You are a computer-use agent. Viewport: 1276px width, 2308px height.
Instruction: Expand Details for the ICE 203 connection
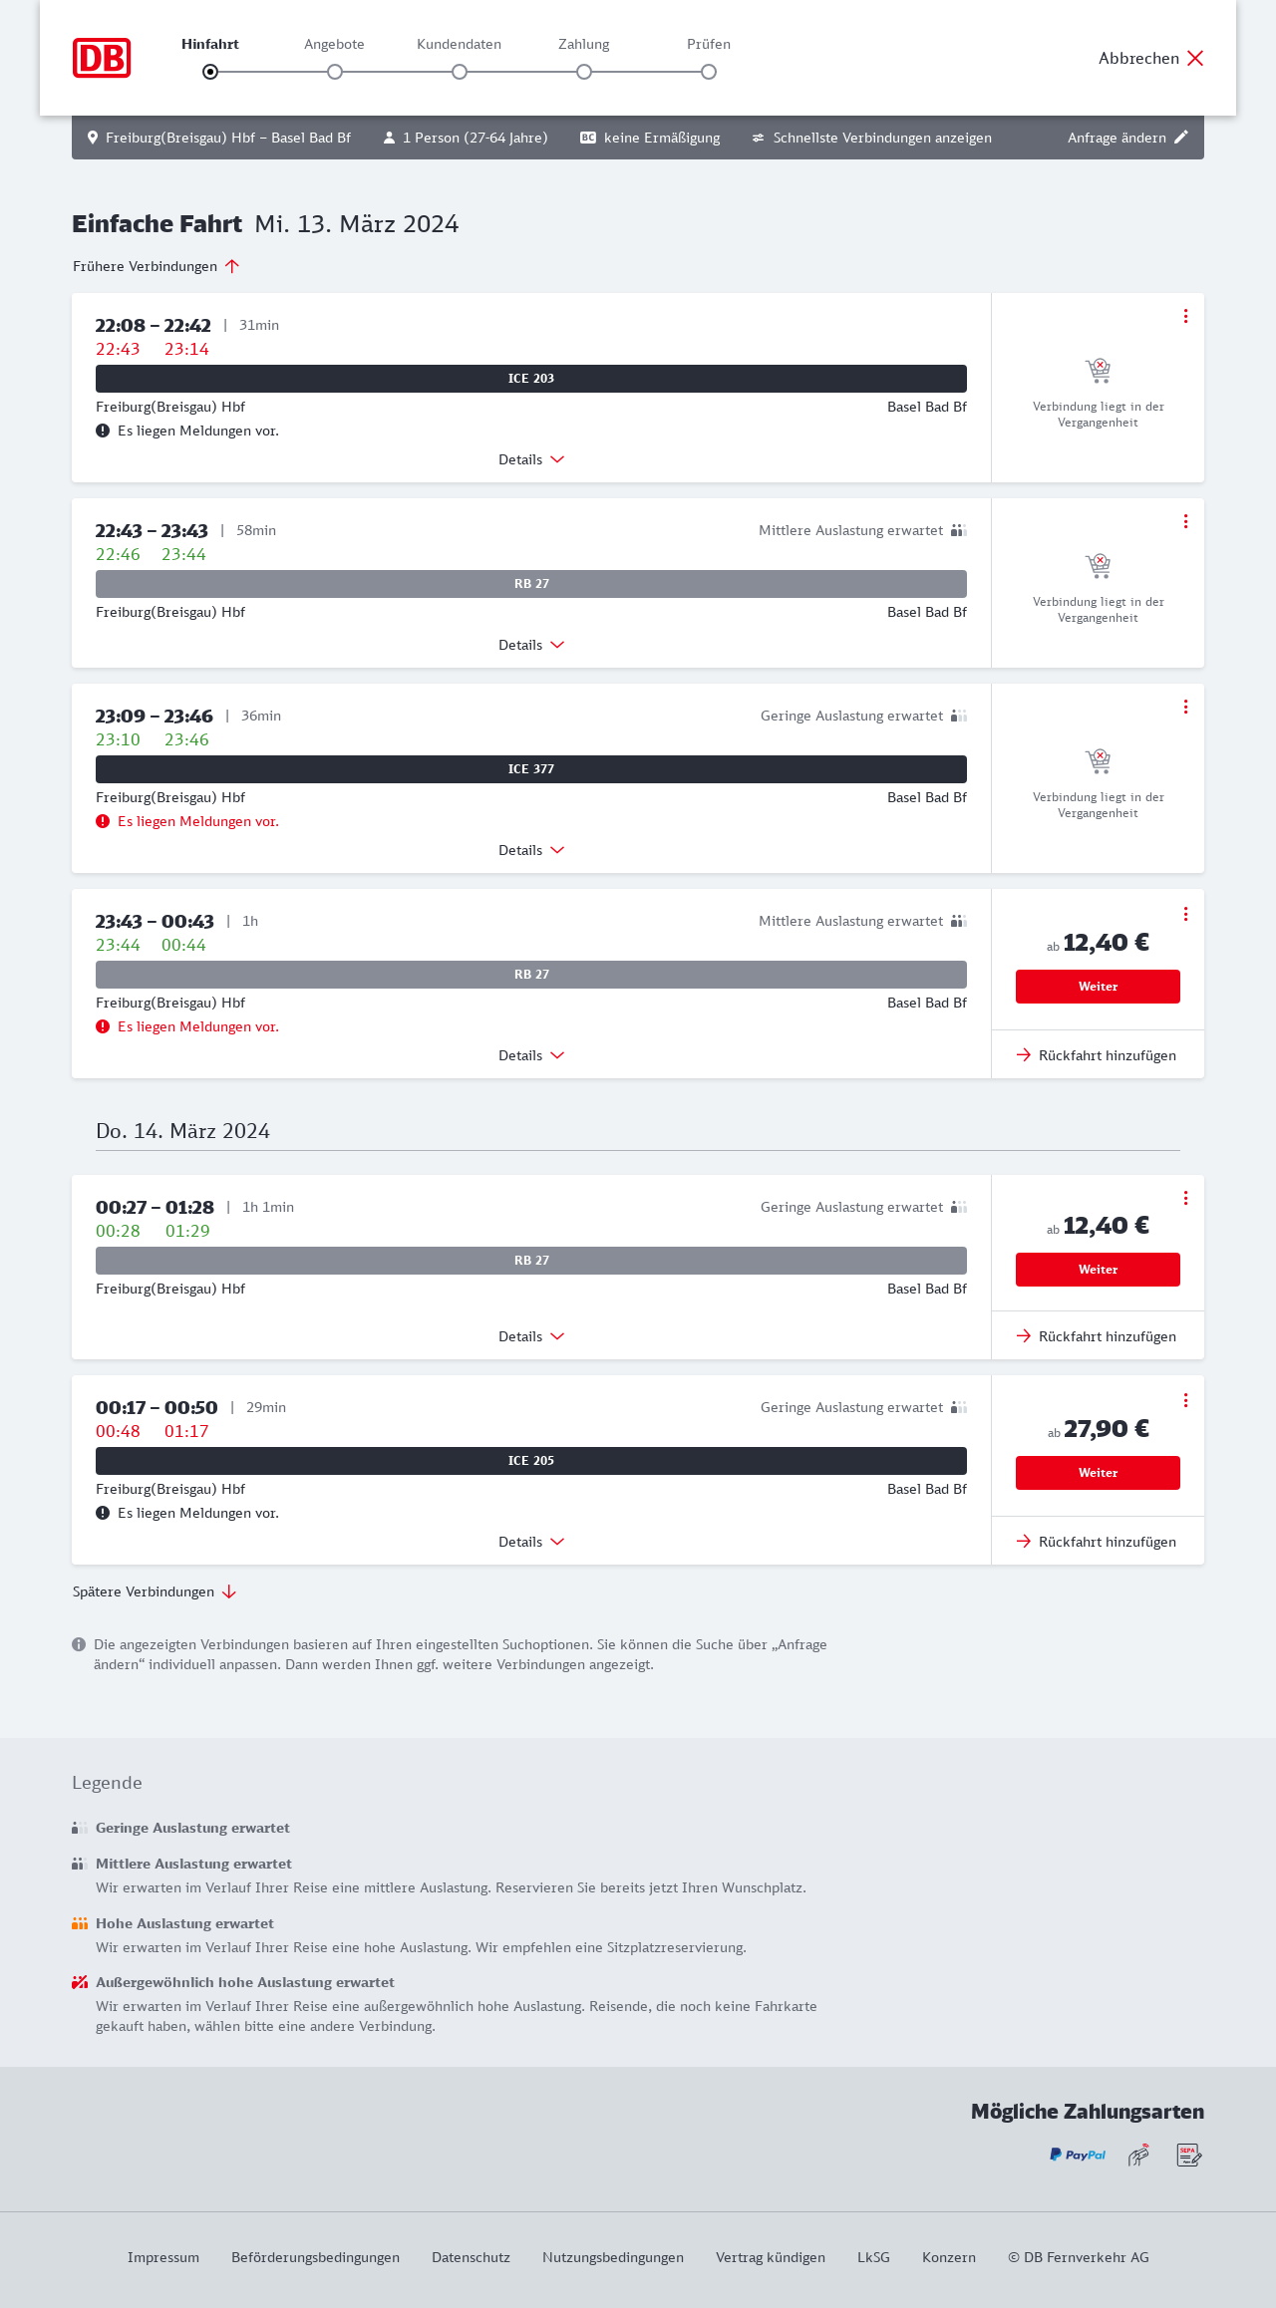(x=531, y=459)
